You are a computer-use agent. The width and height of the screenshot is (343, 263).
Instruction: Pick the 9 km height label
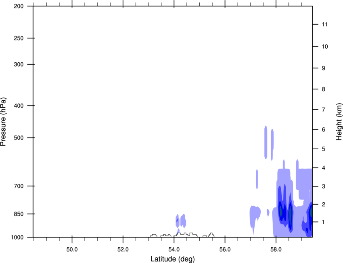324,68
